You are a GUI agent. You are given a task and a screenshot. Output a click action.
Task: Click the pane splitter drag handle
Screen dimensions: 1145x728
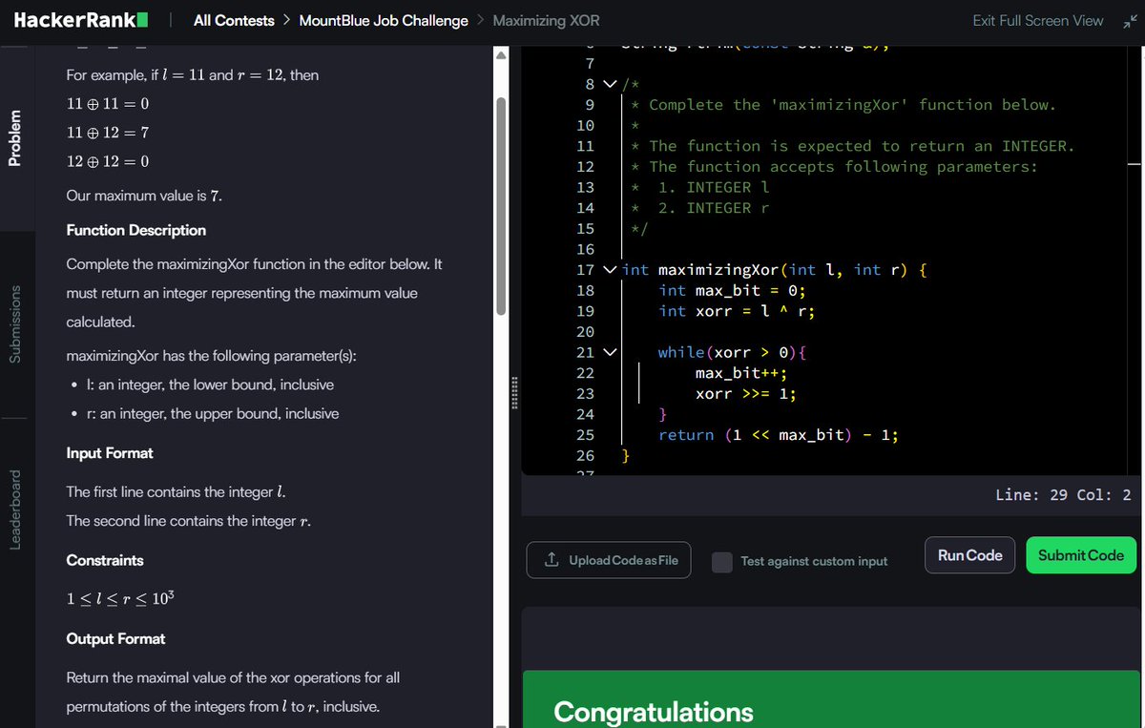(x=515, y=392)
